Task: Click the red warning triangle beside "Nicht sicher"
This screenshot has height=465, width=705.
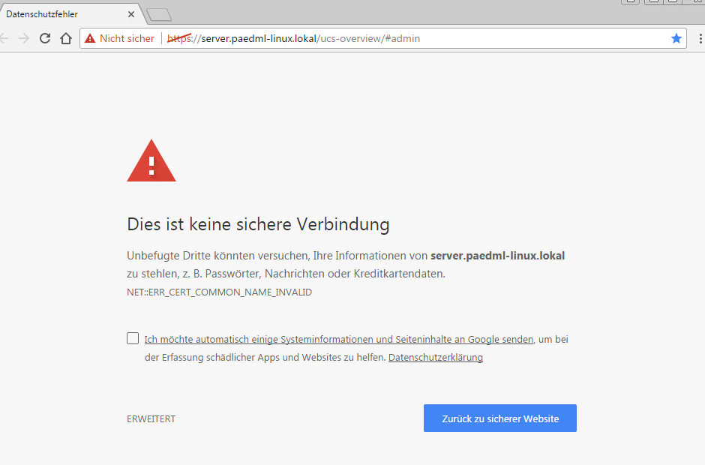Action: [x=90, y=38]
